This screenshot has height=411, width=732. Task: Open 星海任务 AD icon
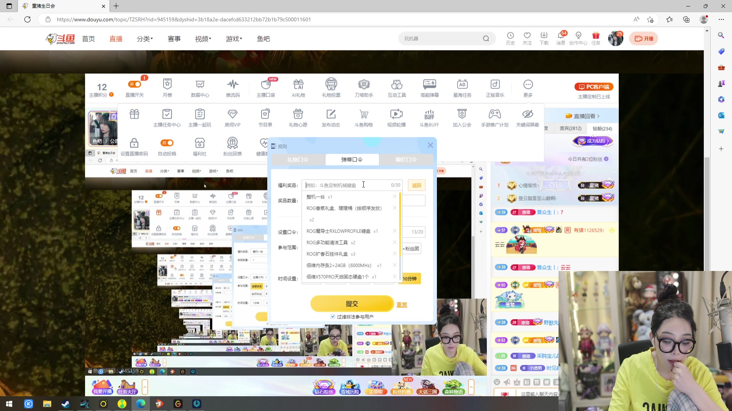[462, 88]
